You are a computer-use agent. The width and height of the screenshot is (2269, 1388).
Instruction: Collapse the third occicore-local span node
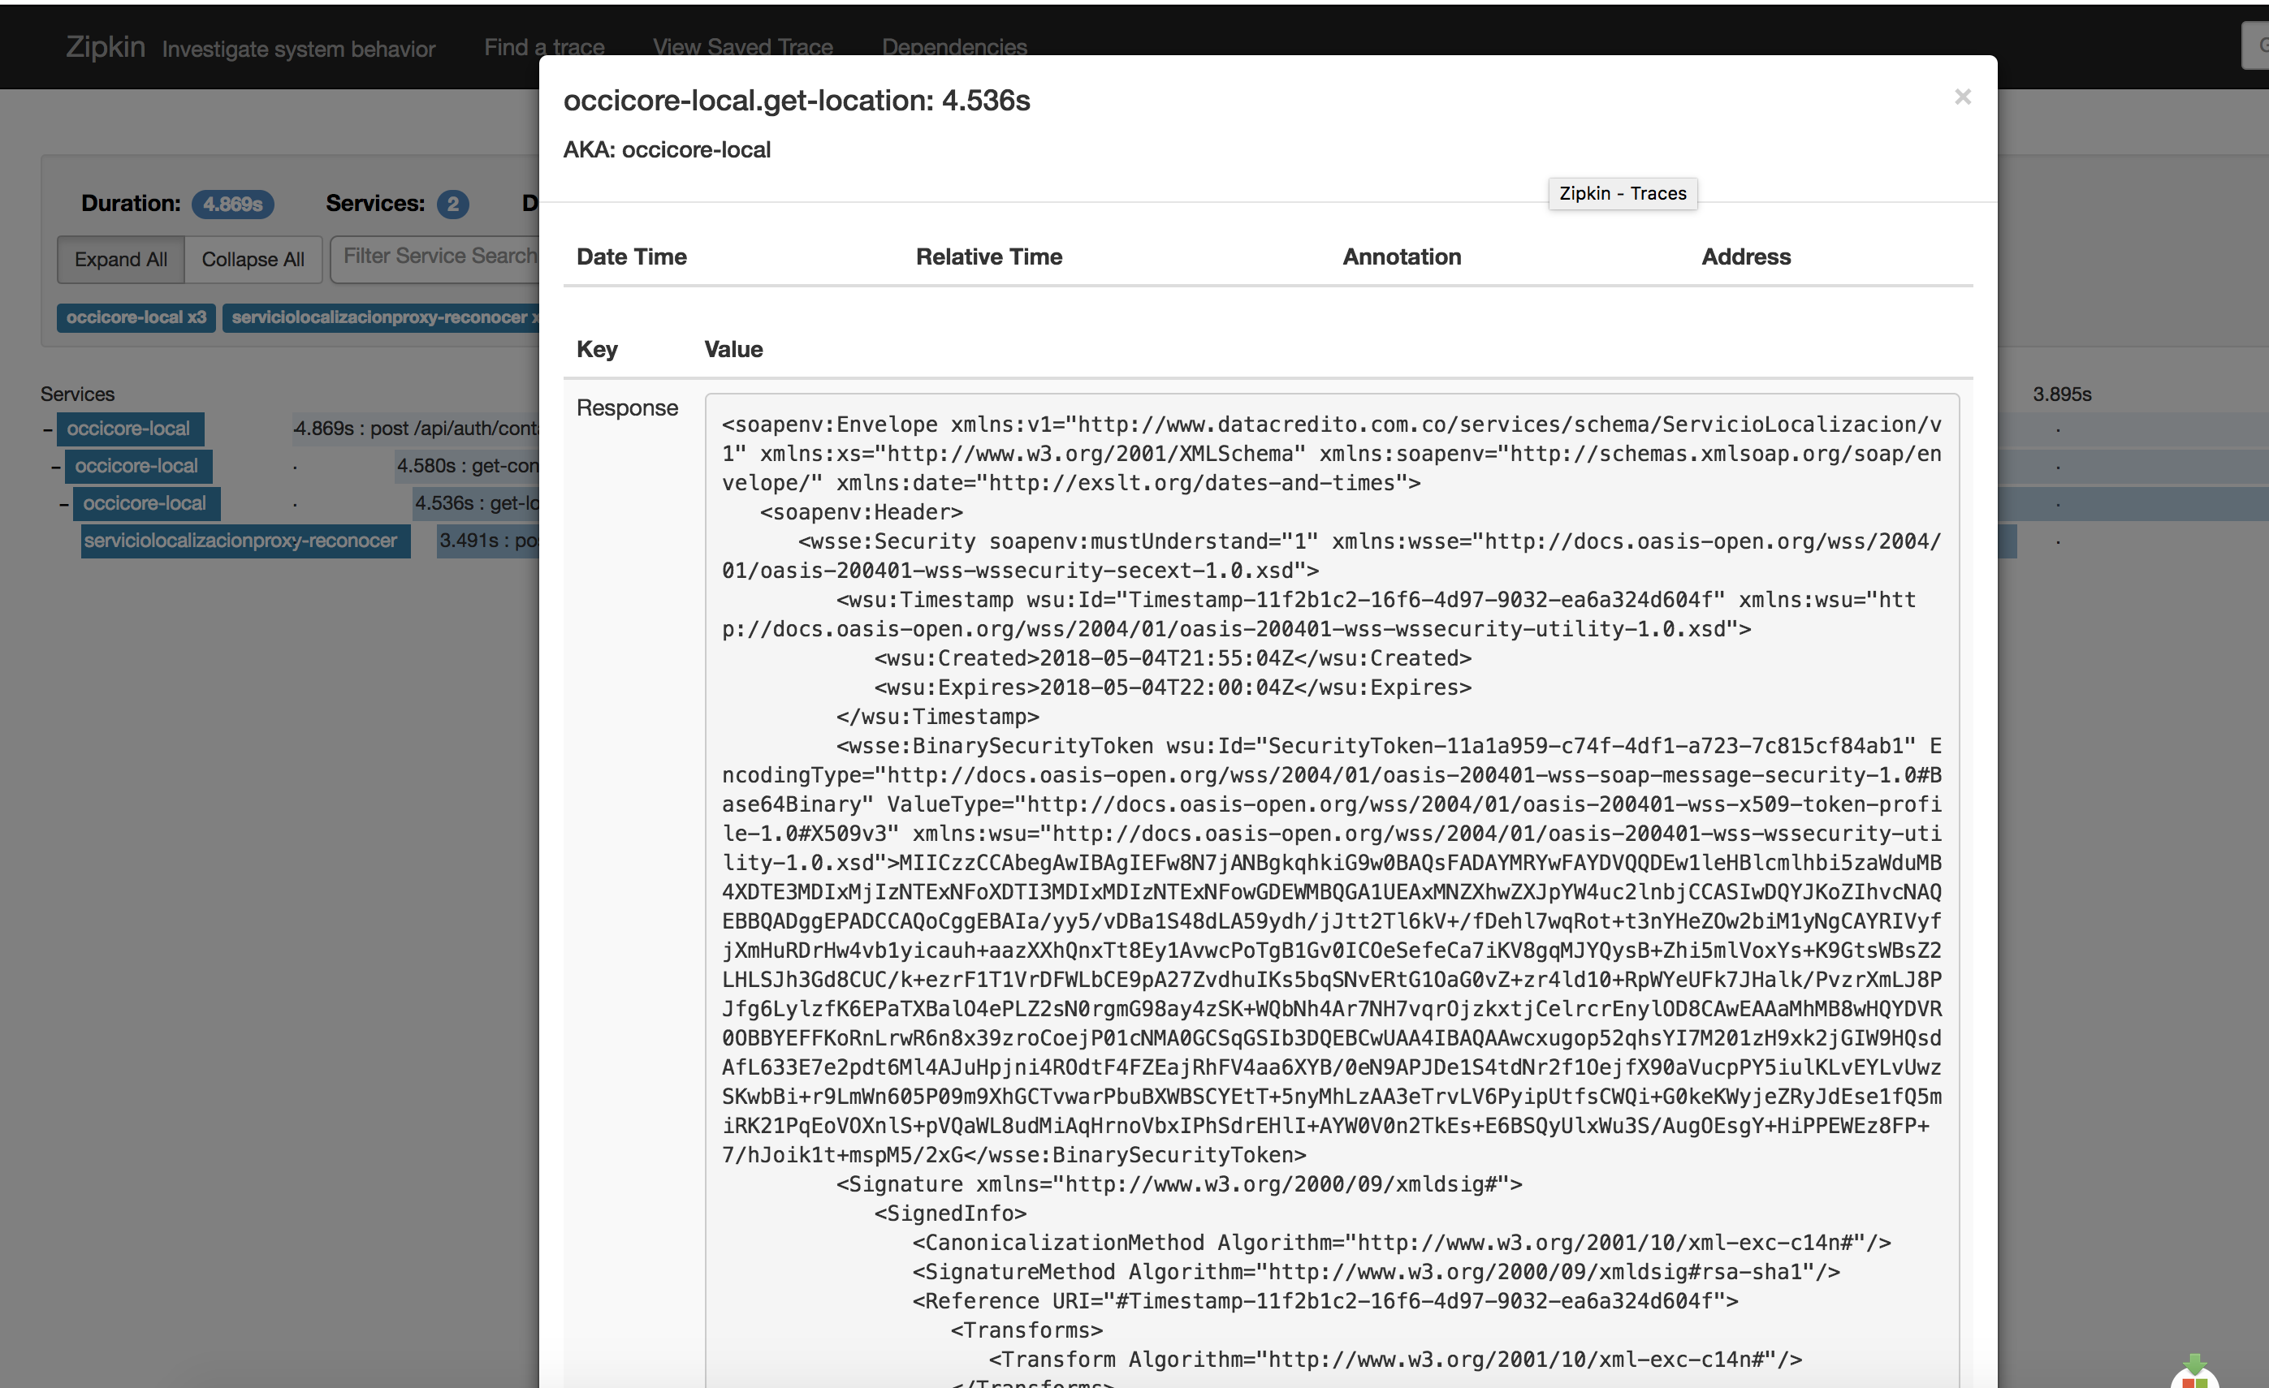coord(66,502)
